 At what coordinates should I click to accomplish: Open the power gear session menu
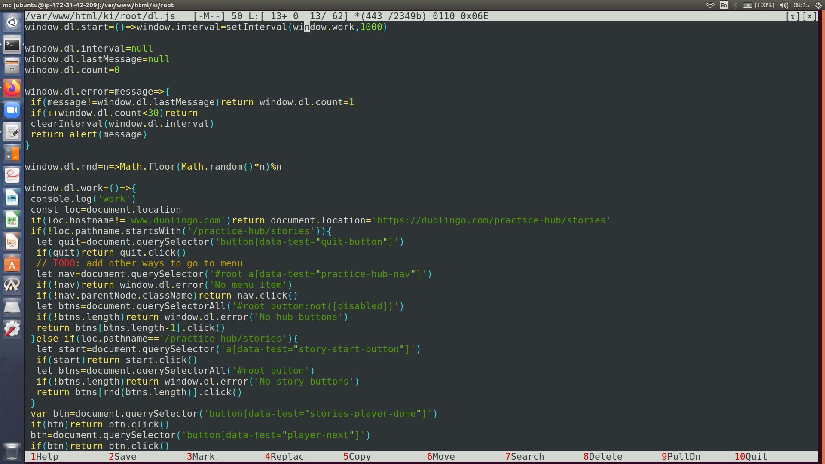(x=818, y=5)
